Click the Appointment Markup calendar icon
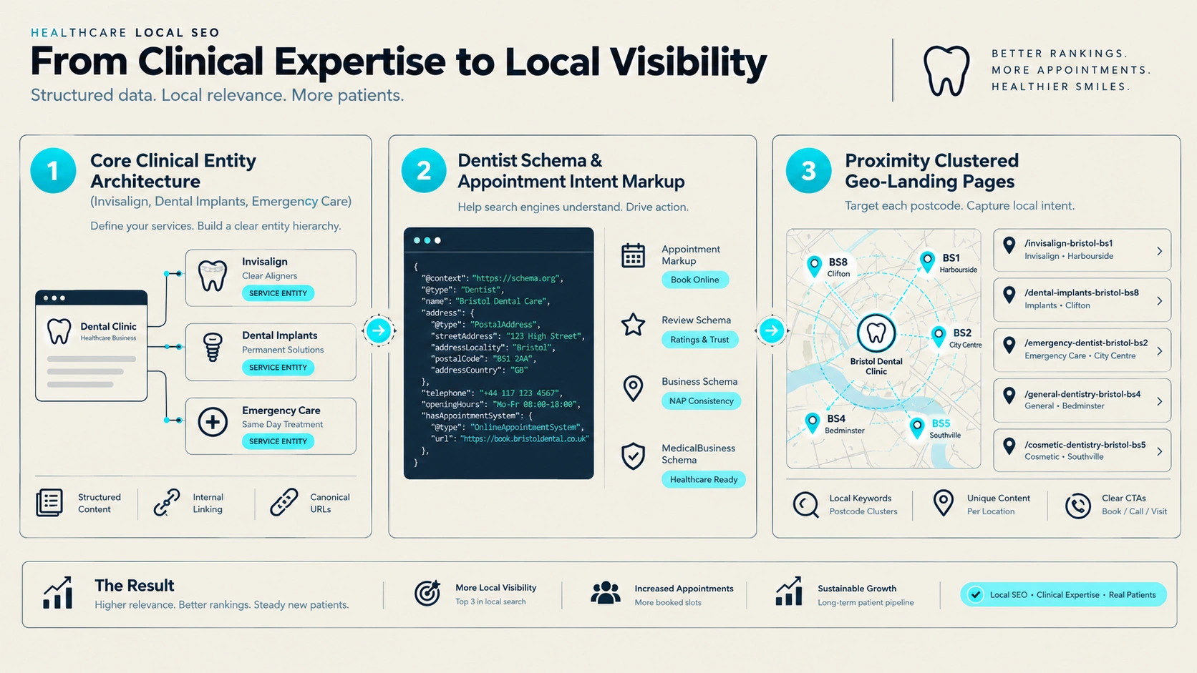 [634, 255]
